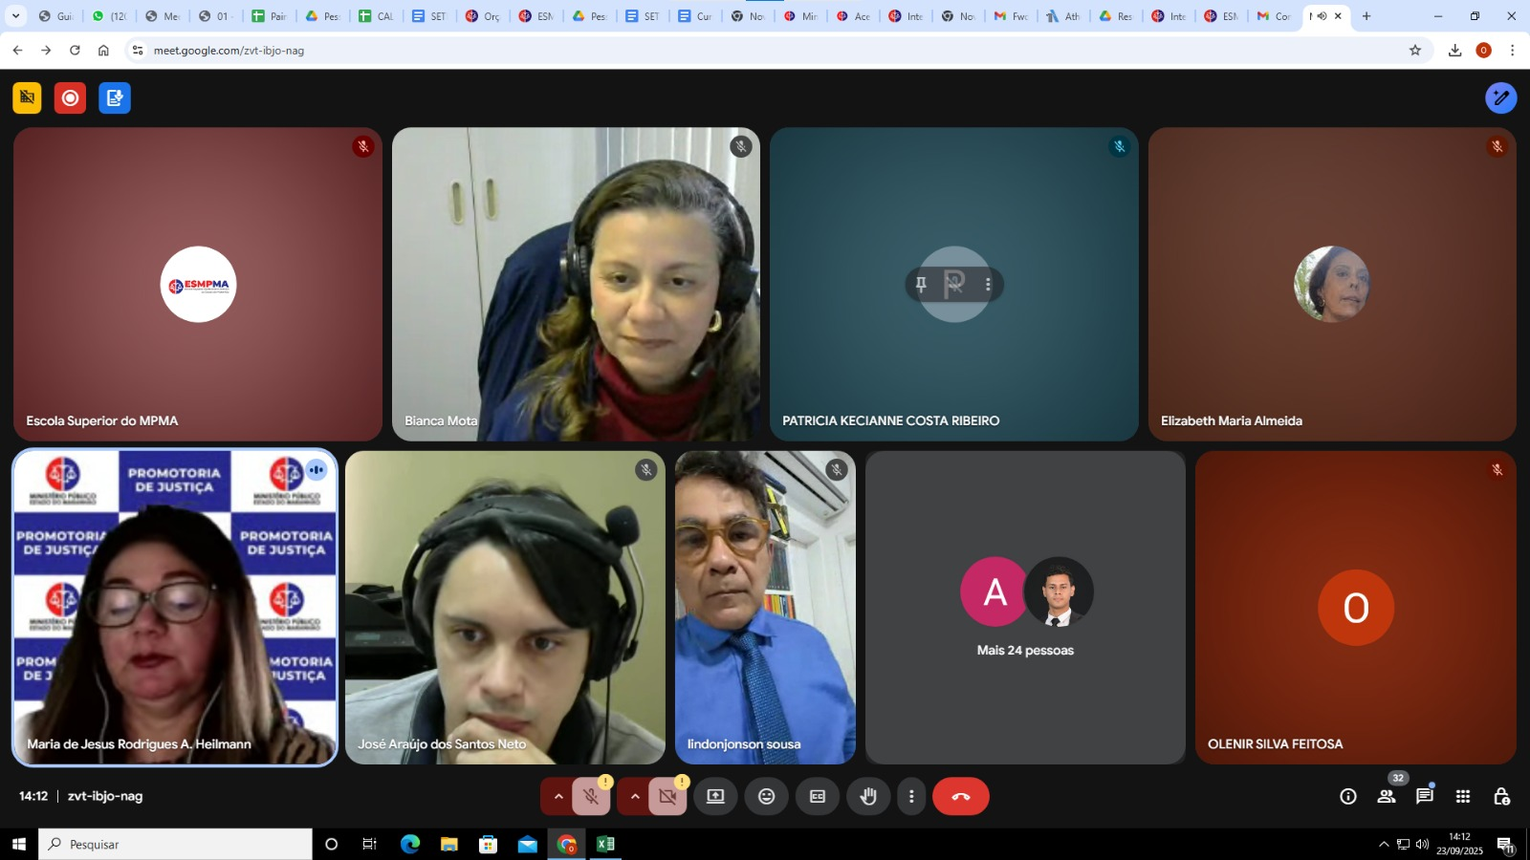Open host controls lock icon
Image resolution: width=1530 pixels, height=860 pixels.
tap(1501, 797)
